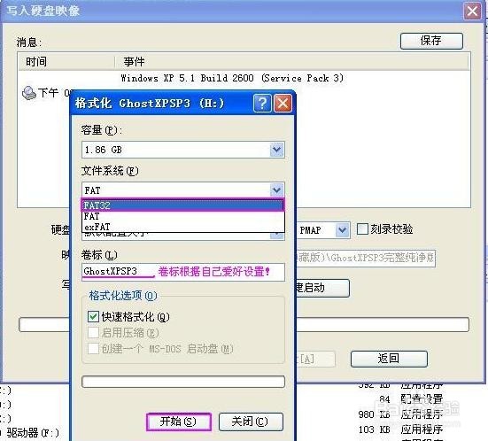The height and width of the screenshot is (441, 488).
Task: Open the PMAP dropdown in write window
Action: 343,230
